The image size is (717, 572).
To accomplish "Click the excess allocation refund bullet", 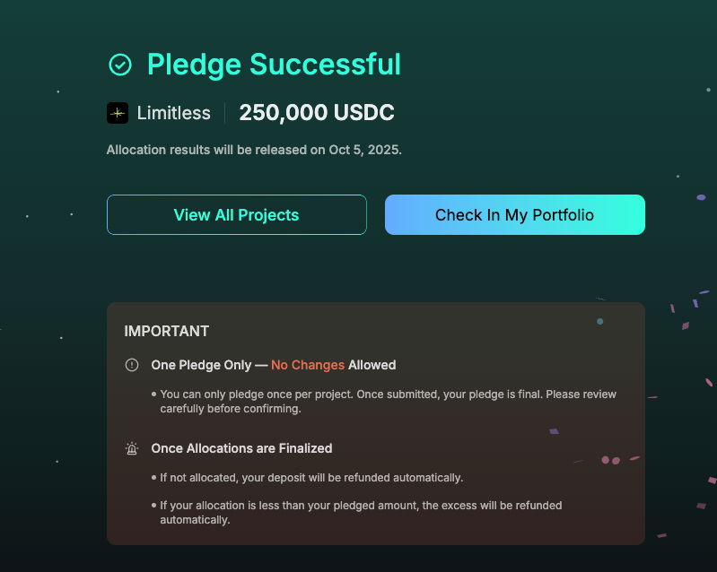I will 359,512.
